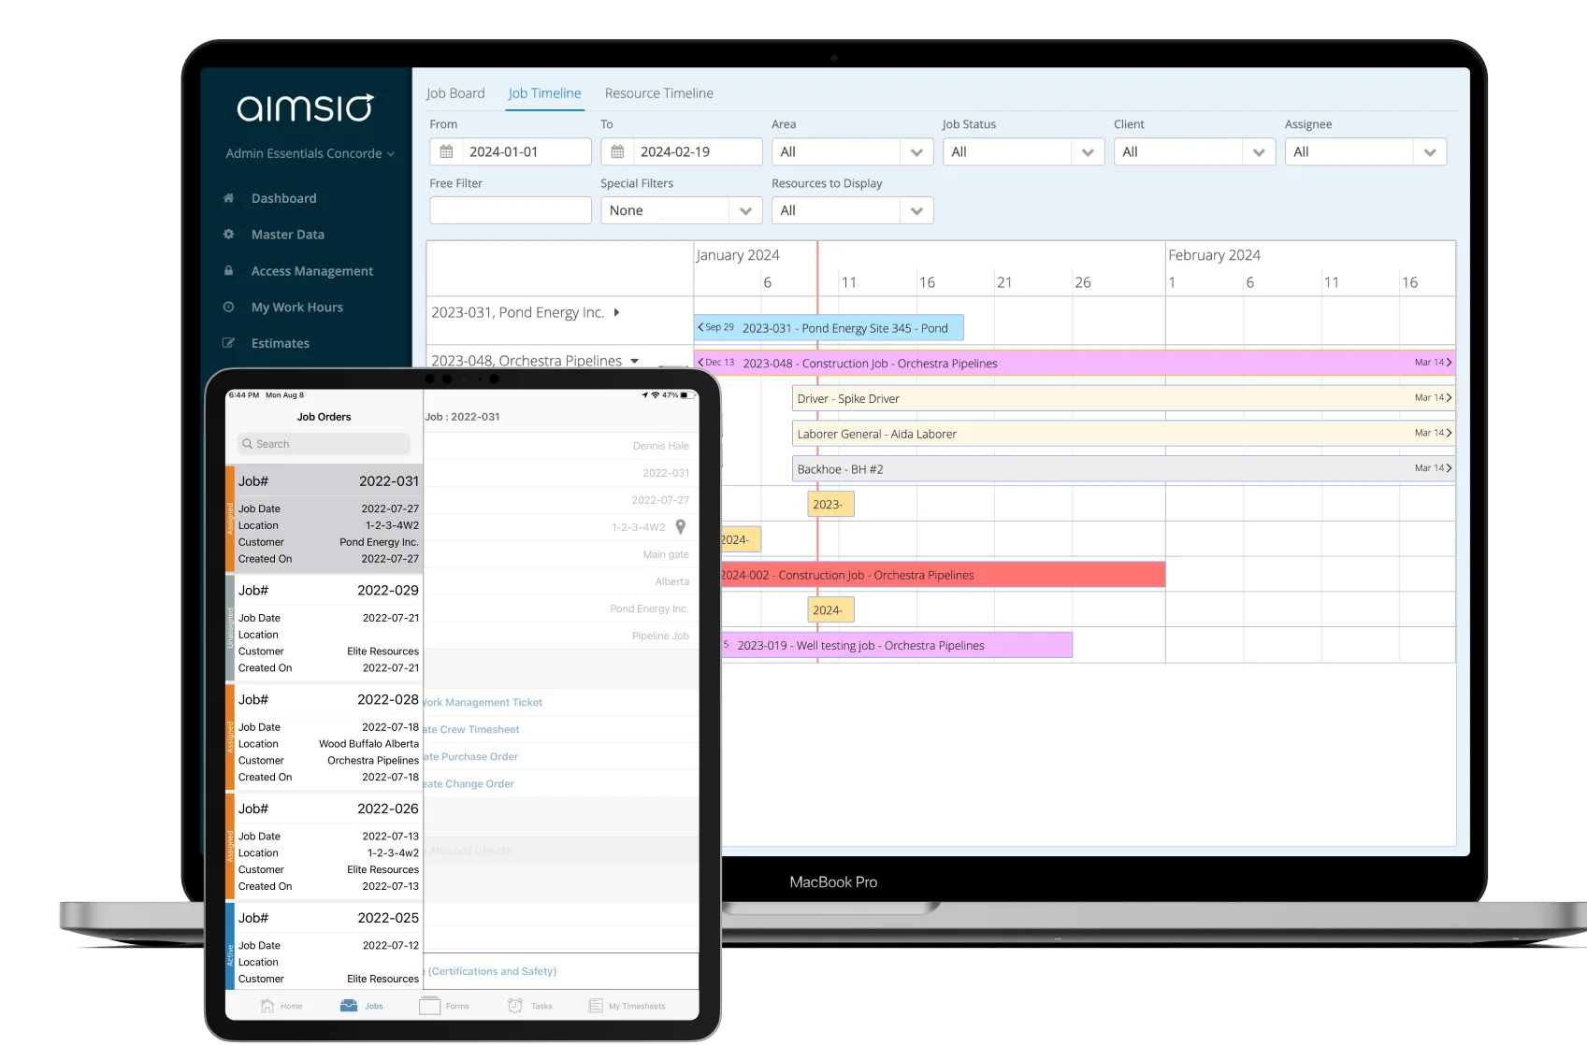Image resolution: width=1587 pixels, height=1045 pixels.
Task: Open Dashboard home icon in sidebar
Action: click(x=228, y=198)
